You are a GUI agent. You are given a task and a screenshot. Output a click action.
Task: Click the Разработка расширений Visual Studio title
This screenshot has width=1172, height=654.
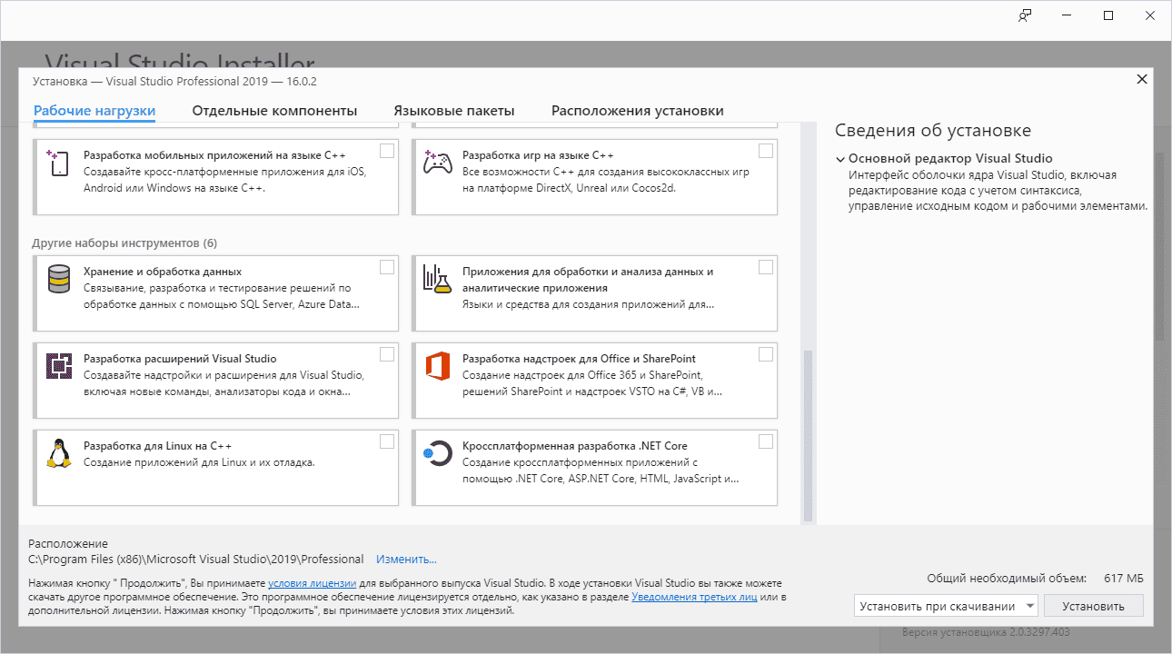pyautogui.click(x=180, y=359)
